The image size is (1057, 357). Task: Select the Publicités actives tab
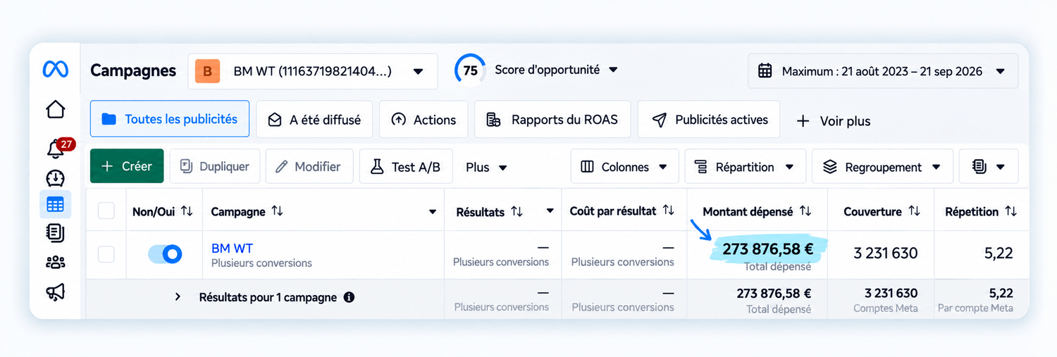pyautogui.click(x=709, y=120)
